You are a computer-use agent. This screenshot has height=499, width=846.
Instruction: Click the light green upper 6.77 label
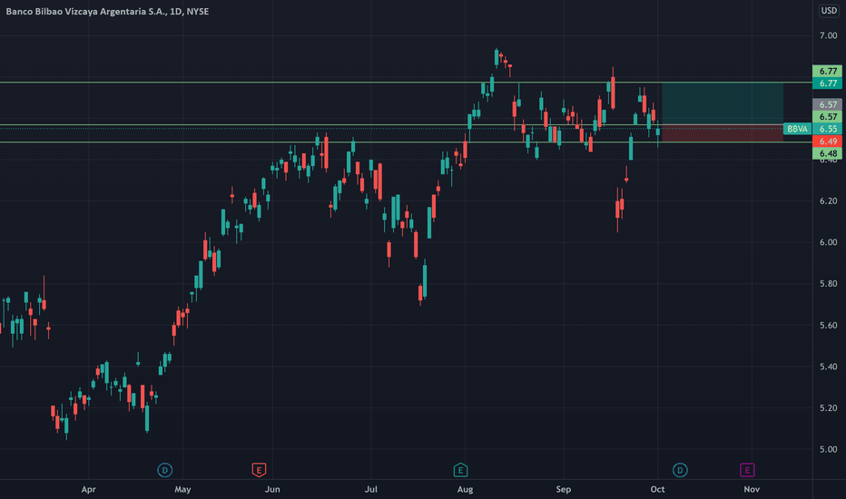(x=828, y=71)
